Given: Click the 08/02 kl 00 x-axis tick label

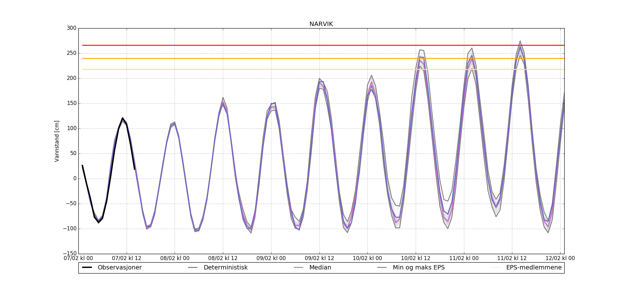Looking at the screenshot, I should [x=175, y=258].
